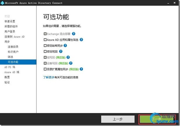Open the AD FS 场 step
Viewport: 180px width, 126px height.
click(x=10, y=67)
